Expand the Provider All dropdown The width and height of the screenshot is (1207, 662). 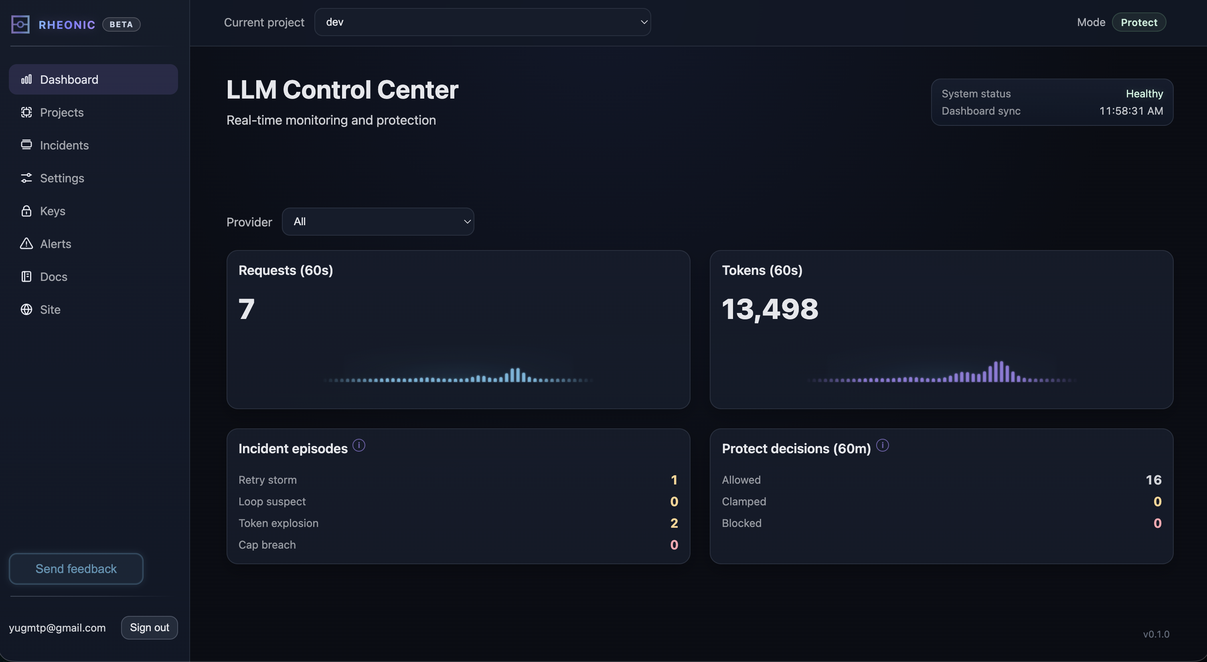[378, 222]
